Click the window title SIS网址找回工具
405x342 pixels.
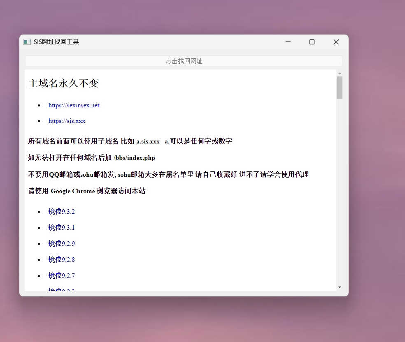click(x=56, y=42)
